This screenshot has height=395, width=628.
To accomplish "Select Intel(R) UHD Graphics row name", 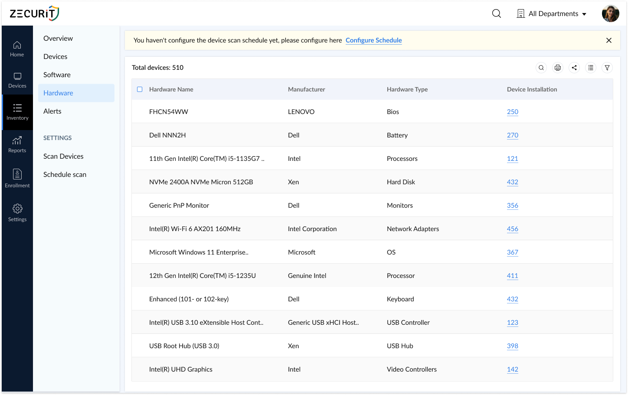I will (181, 369).
